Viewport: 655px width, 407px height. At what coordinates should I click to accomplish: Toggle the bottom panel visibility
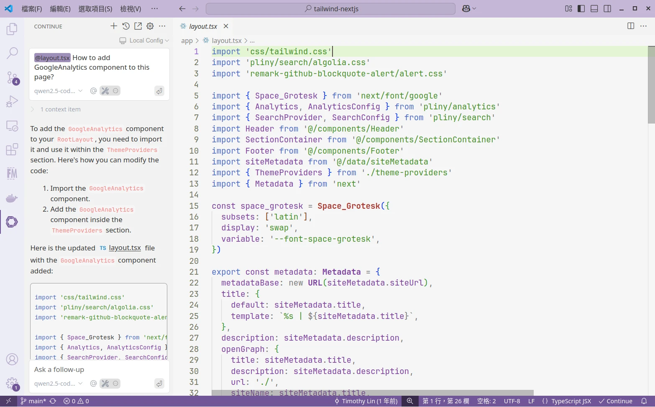[594, 9]
